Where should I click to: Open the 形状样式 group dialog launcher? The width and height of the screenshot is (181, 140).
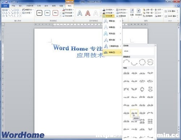[73, 21]
